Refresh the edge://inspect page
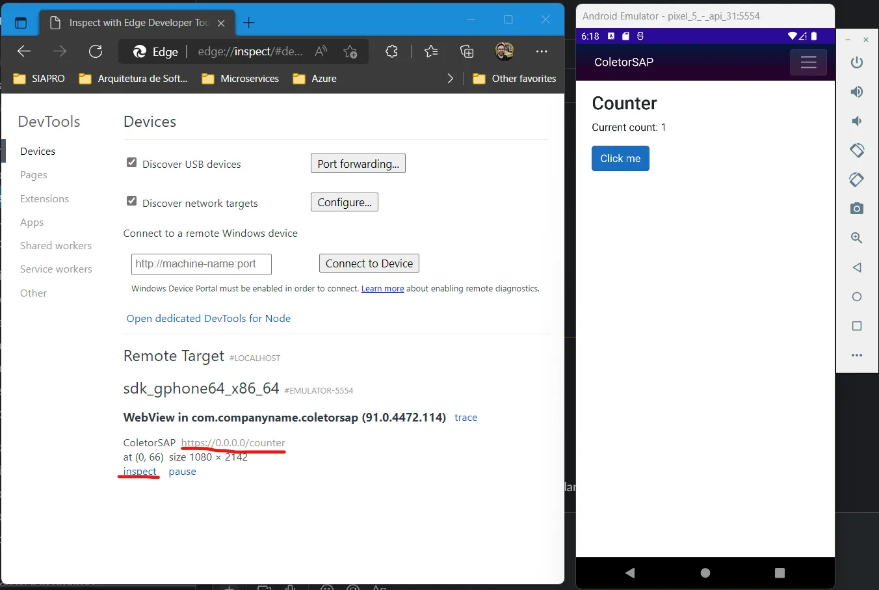This screenshot has width=879, height=590. tap(96, 51)
